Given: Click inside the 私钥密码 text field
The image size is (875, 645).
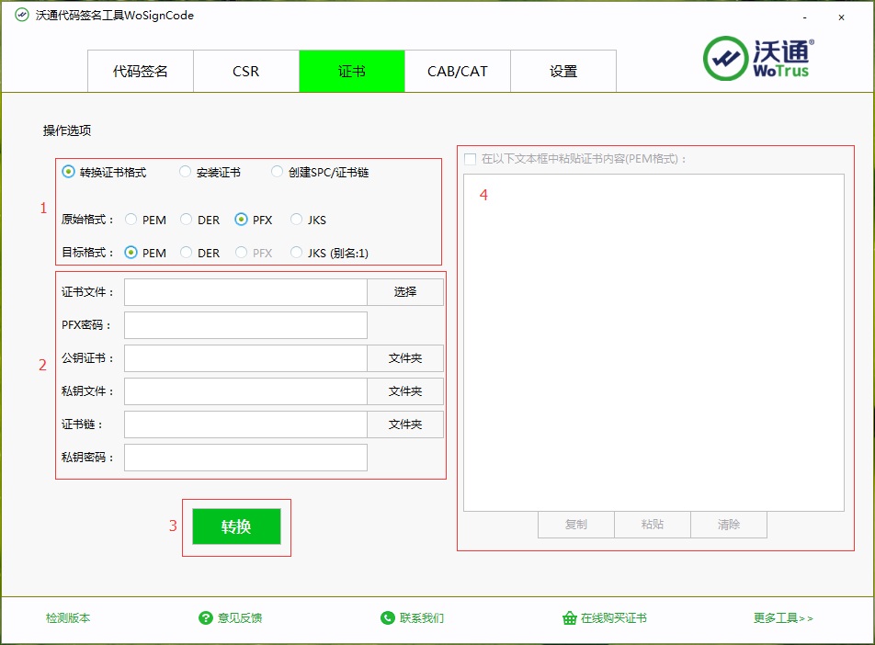Looking at the screenshot, I should click(x=245, y=458).
